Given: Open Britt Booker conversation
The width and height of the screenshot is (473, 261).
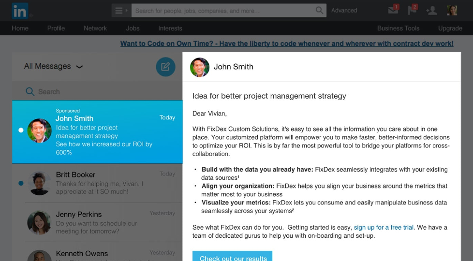Looking at the screenshot, I should (97, 183).
